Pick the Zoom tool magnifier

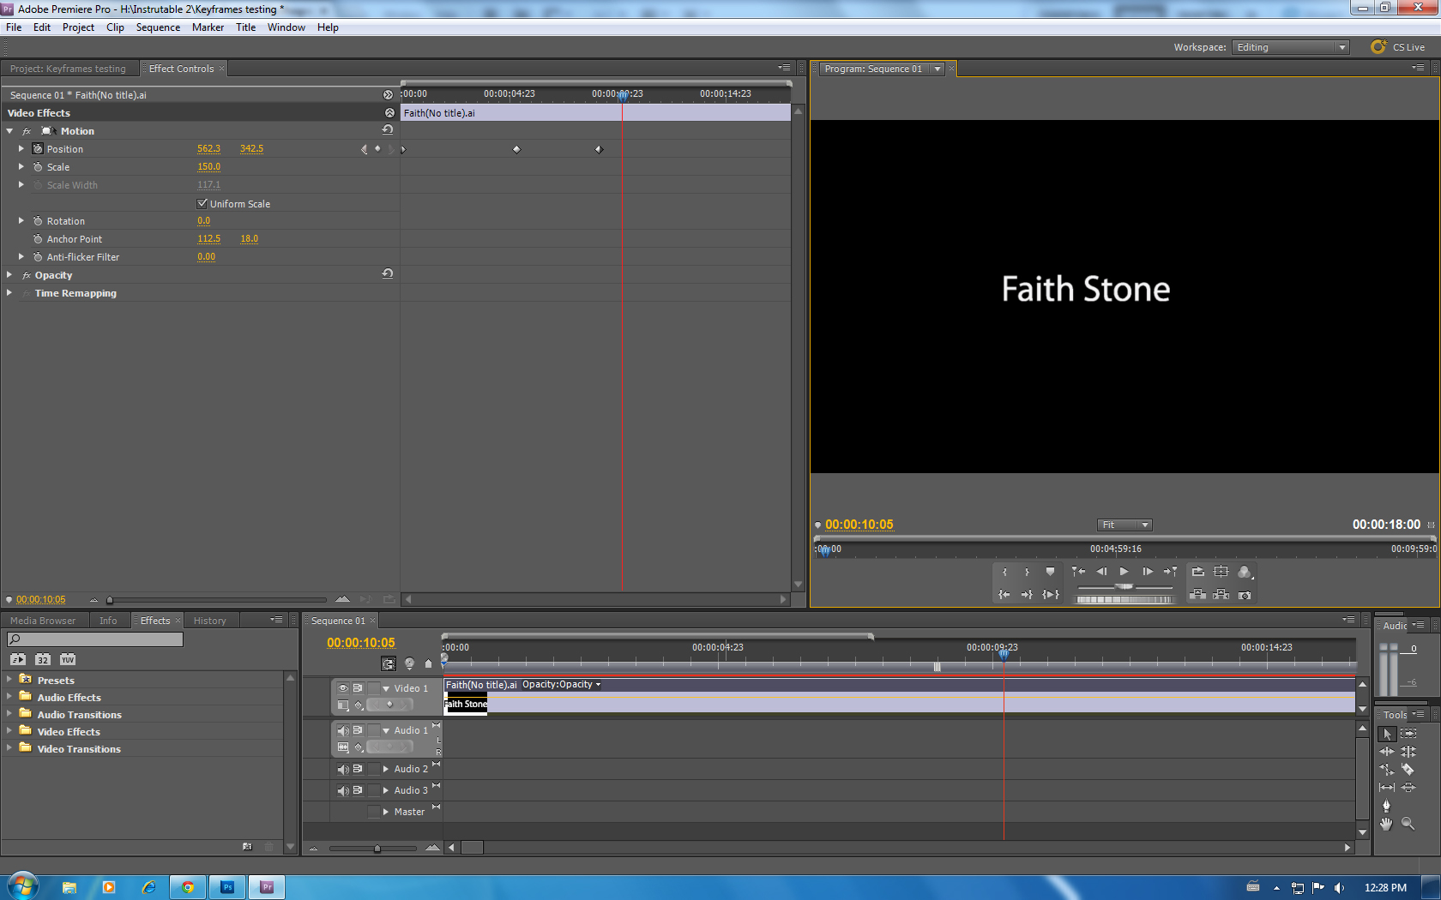click(1408, 824)
